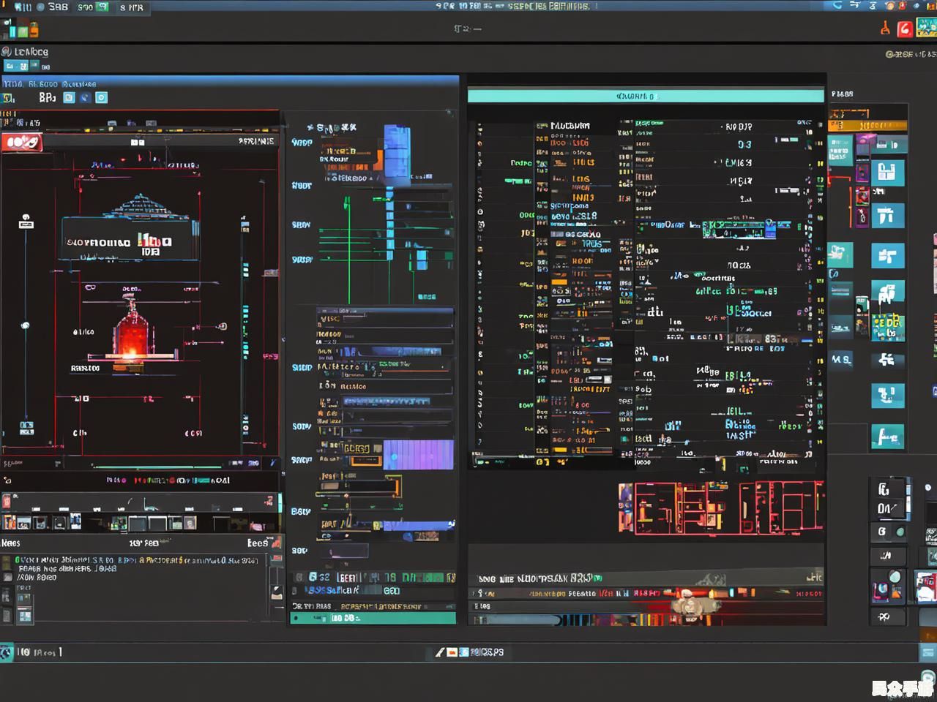
Task: Select the yellow-green multicolored tile in the right panel
Action: click(887, 328)
